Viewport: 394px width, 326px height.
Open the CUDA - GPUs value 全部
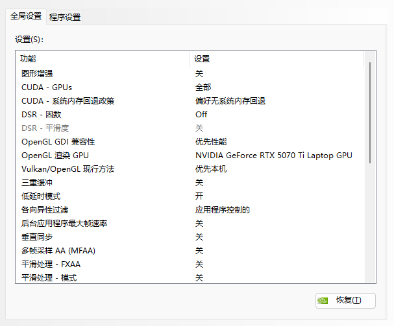tap(203, 87)
